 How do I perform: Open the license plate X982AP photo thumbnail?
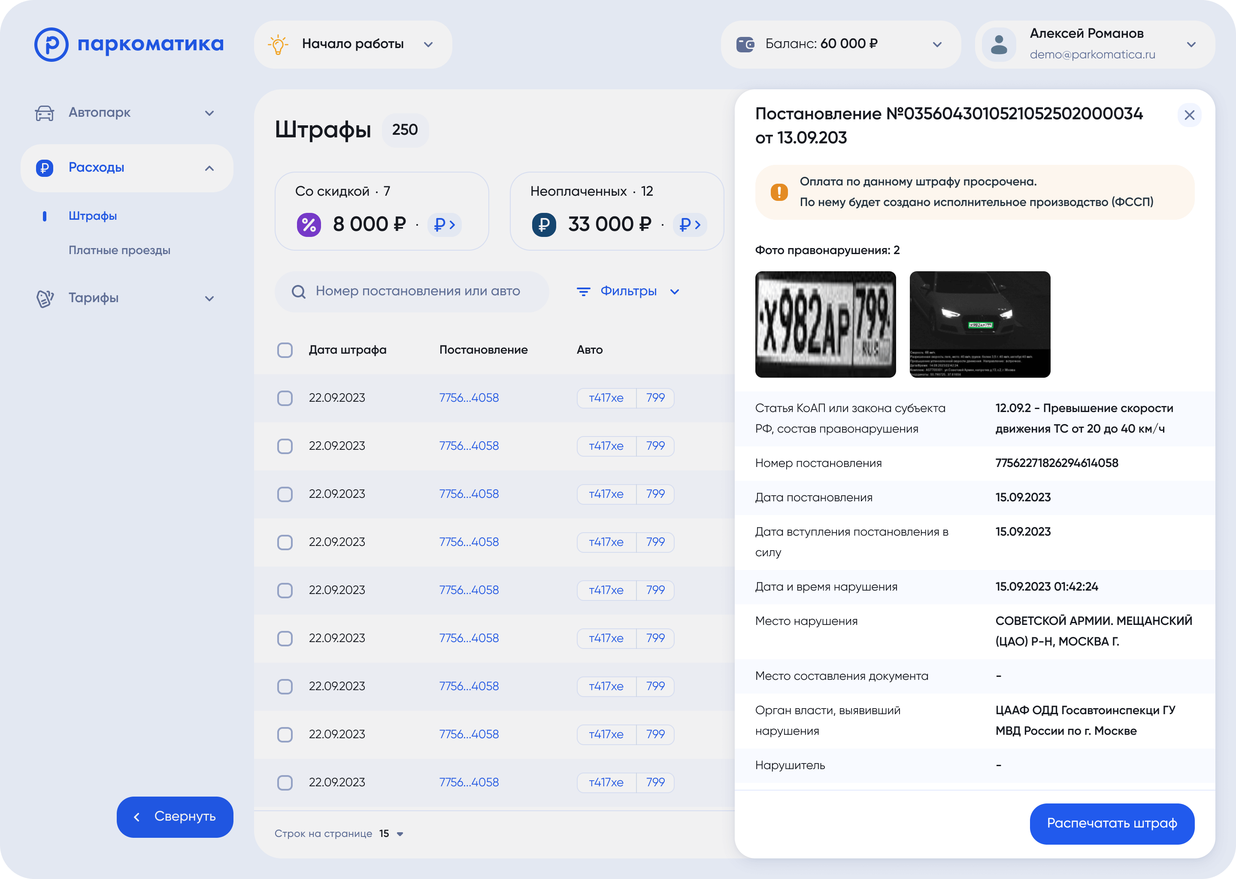pos(825,324)
